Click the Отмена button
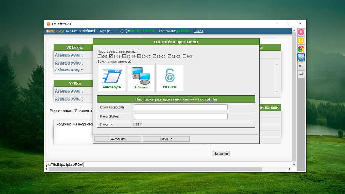 [166, 139]
